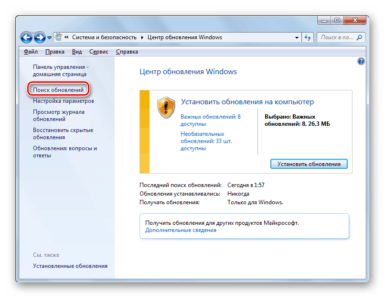Maximize the Windows Update window
Image resolution: width=385 pixels, height=298 pixels.
coord(337,21)
